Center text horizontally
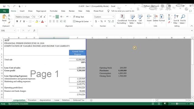The height and width of the screenshot is (109, 194). 54,21
